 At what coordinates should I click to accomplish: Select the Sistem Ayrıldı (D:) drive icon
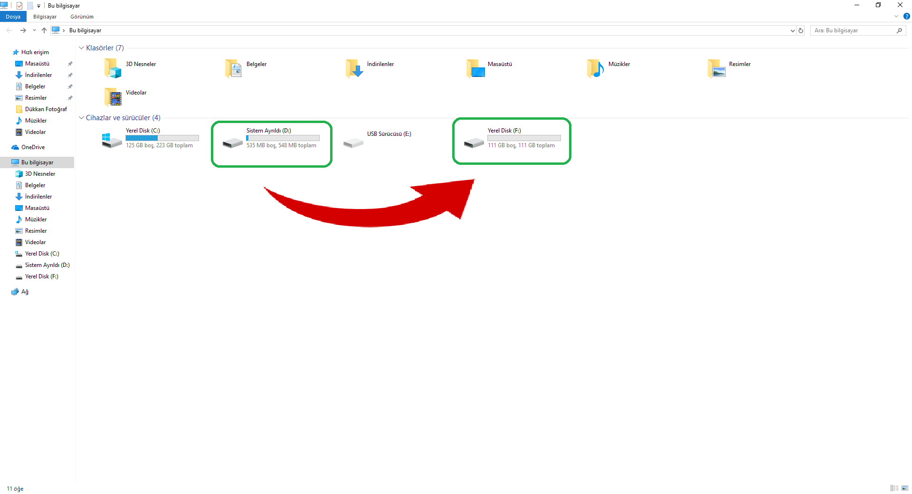pos(233,142)
